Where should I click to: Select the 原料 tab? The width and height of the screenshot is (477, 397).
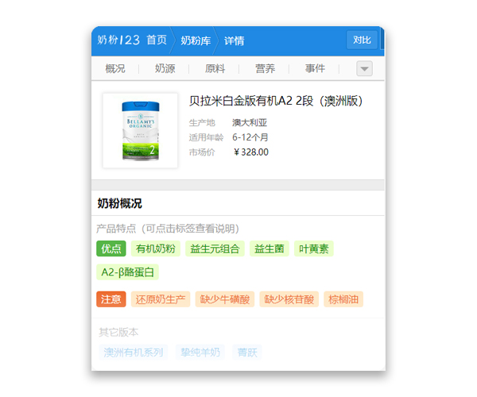(215, 69)
